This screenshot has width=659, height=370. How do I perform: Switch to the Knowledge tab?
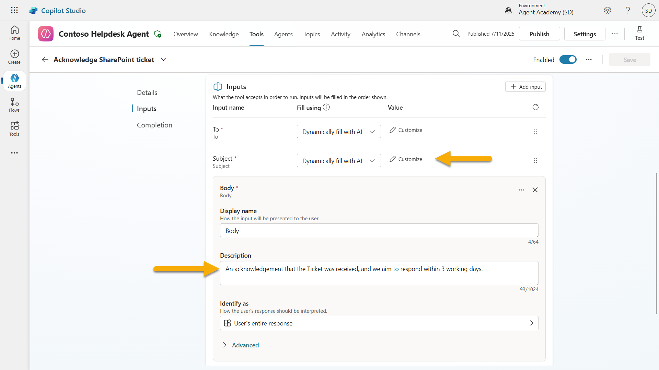click(223, 34)
